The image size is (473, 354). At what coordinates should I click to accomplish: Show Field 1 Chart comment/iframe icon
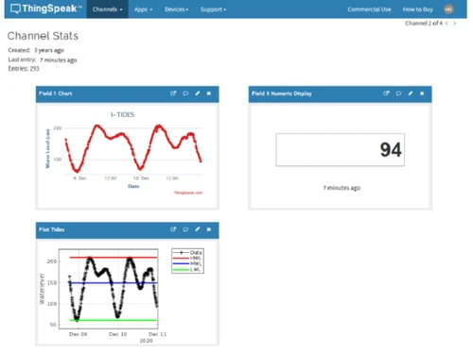coord(185,93)
